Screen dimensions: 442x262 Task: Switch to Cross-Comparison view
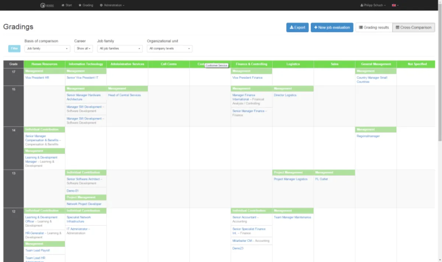tap(414, 28)
